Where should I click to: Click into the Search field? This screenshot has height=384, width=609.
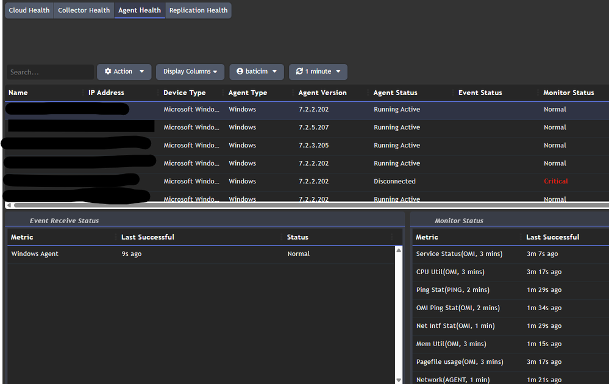[x=50, y=72]
